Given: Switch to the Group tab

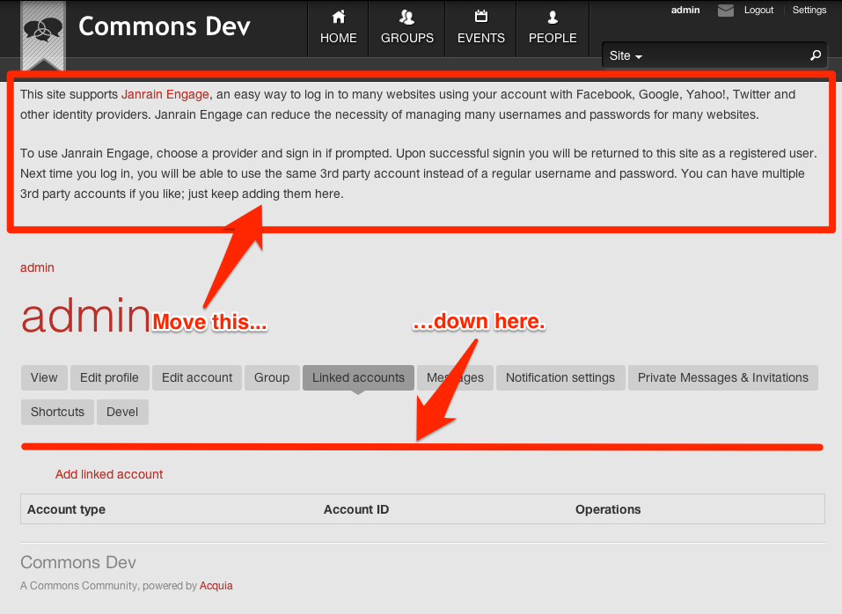Looking at the screenshot, I should [x=272, y=378].
